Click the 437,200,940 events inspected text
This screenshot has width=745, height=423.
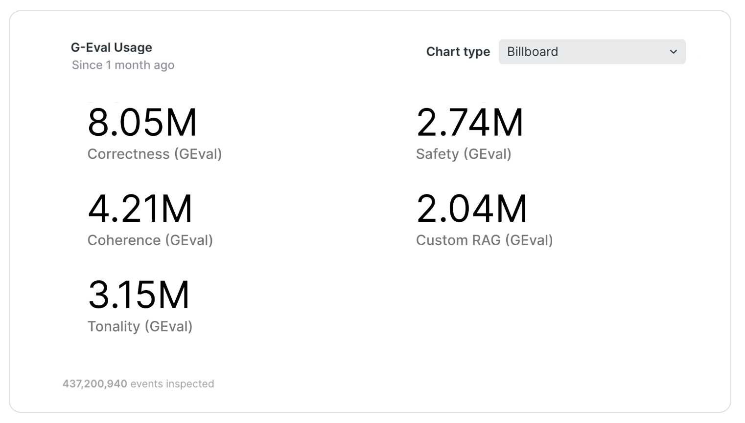[138, 384]
